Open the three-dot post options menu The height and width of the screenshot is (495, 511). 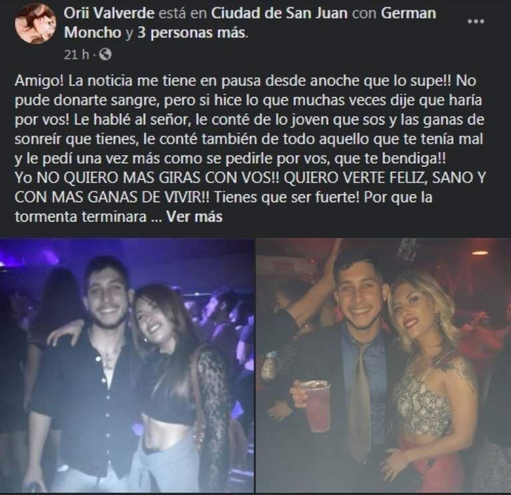(x=476, y=21)
